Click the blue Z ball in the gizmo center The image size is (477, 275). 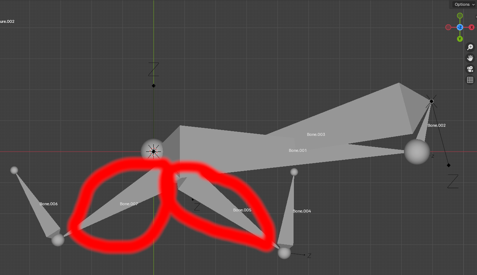(460, 27)
